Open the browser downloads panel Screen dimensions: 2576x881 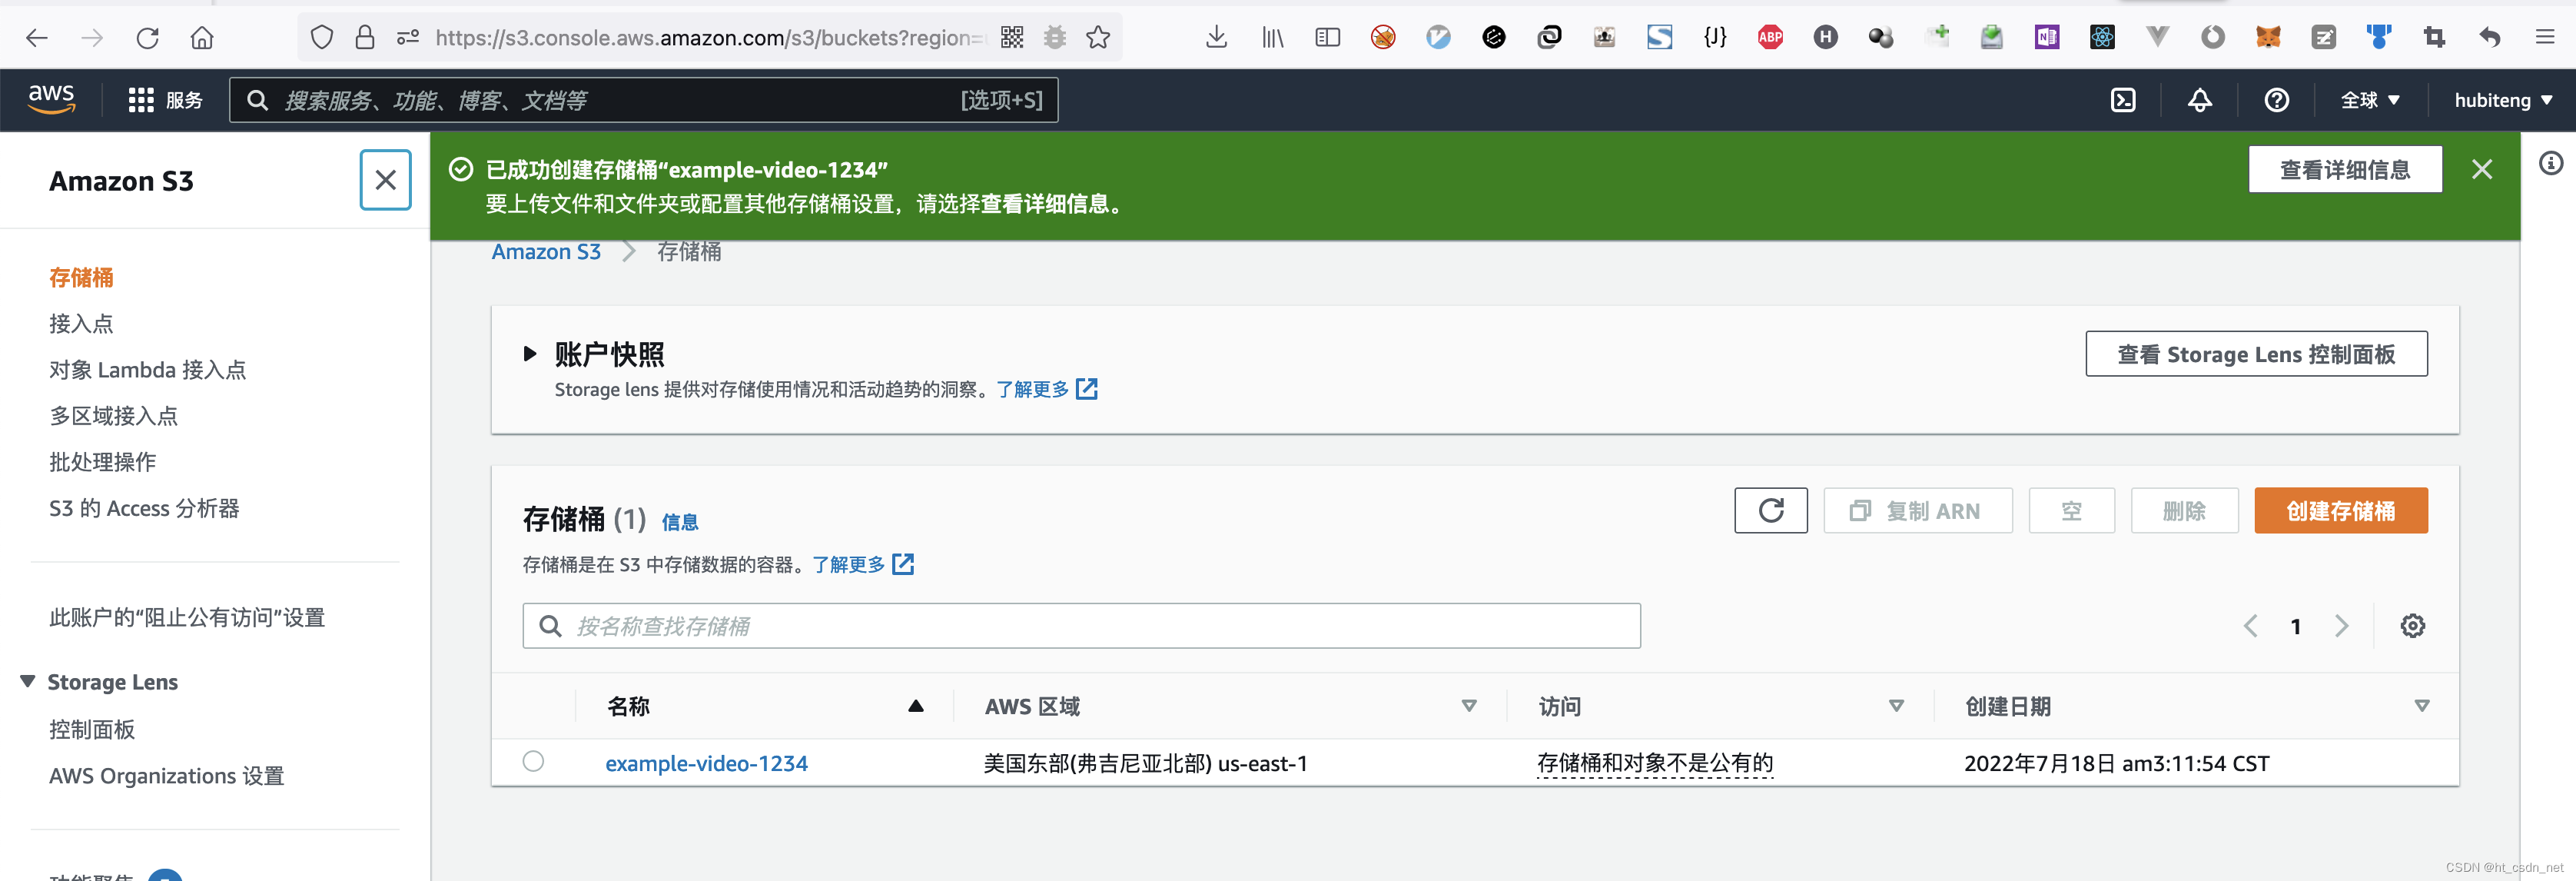[x=1216, y=38]
